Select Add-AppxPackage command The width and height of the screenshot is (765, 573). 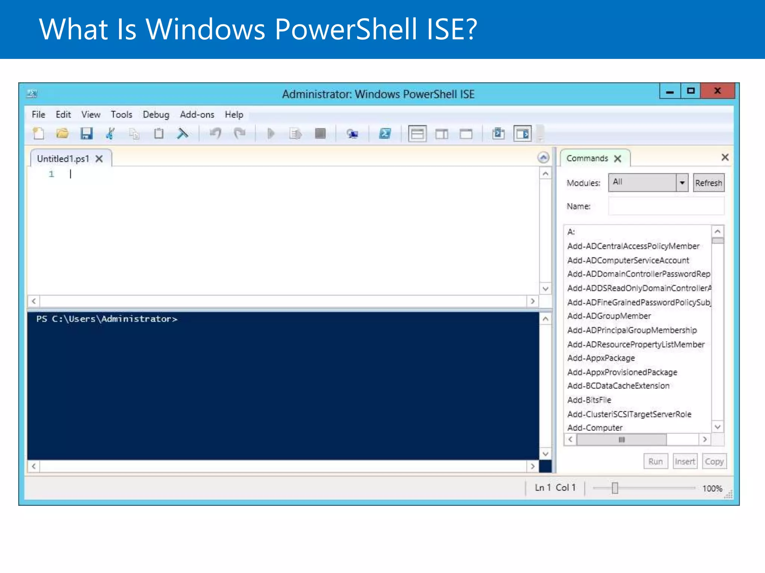pyautogui.click(x=601, y=358)
